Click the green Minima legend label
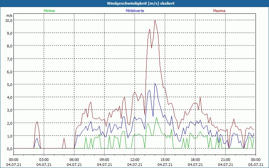This screenshot has height=168, width=269. pos(49,11)
